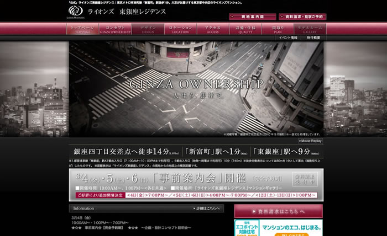The height and width of the screenshot is (236, 387).
Task: Click the イベント情報 sub-menu link
Action: (288, 37)
